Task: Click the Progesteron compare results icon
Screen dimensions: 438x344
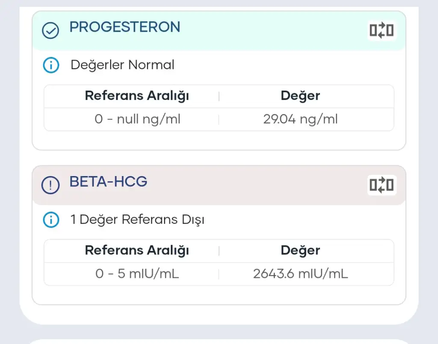Action: 381,30
